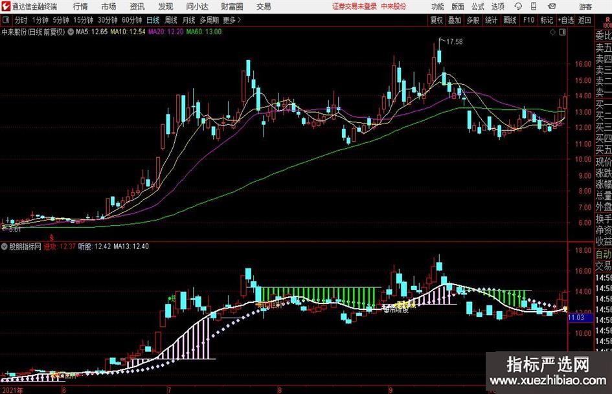Click the 进攻: 12.37 indicator value
Image resolution: width=612 pixels, height=394 pixels.
[60, 246]
